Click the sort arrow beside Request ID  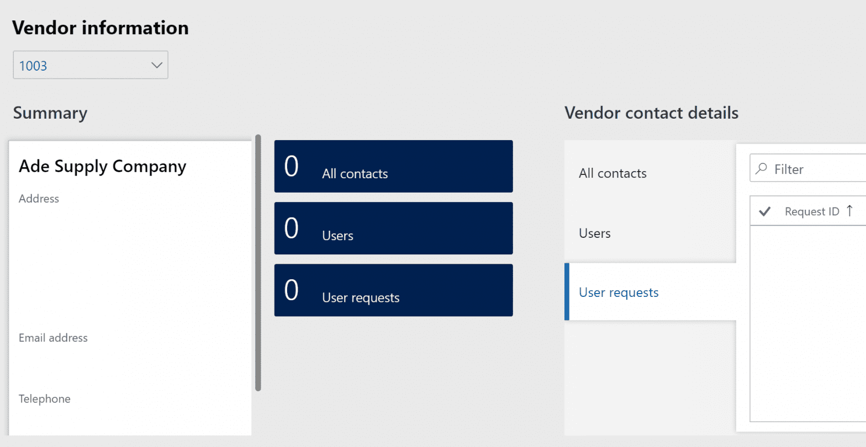(850, 211)
